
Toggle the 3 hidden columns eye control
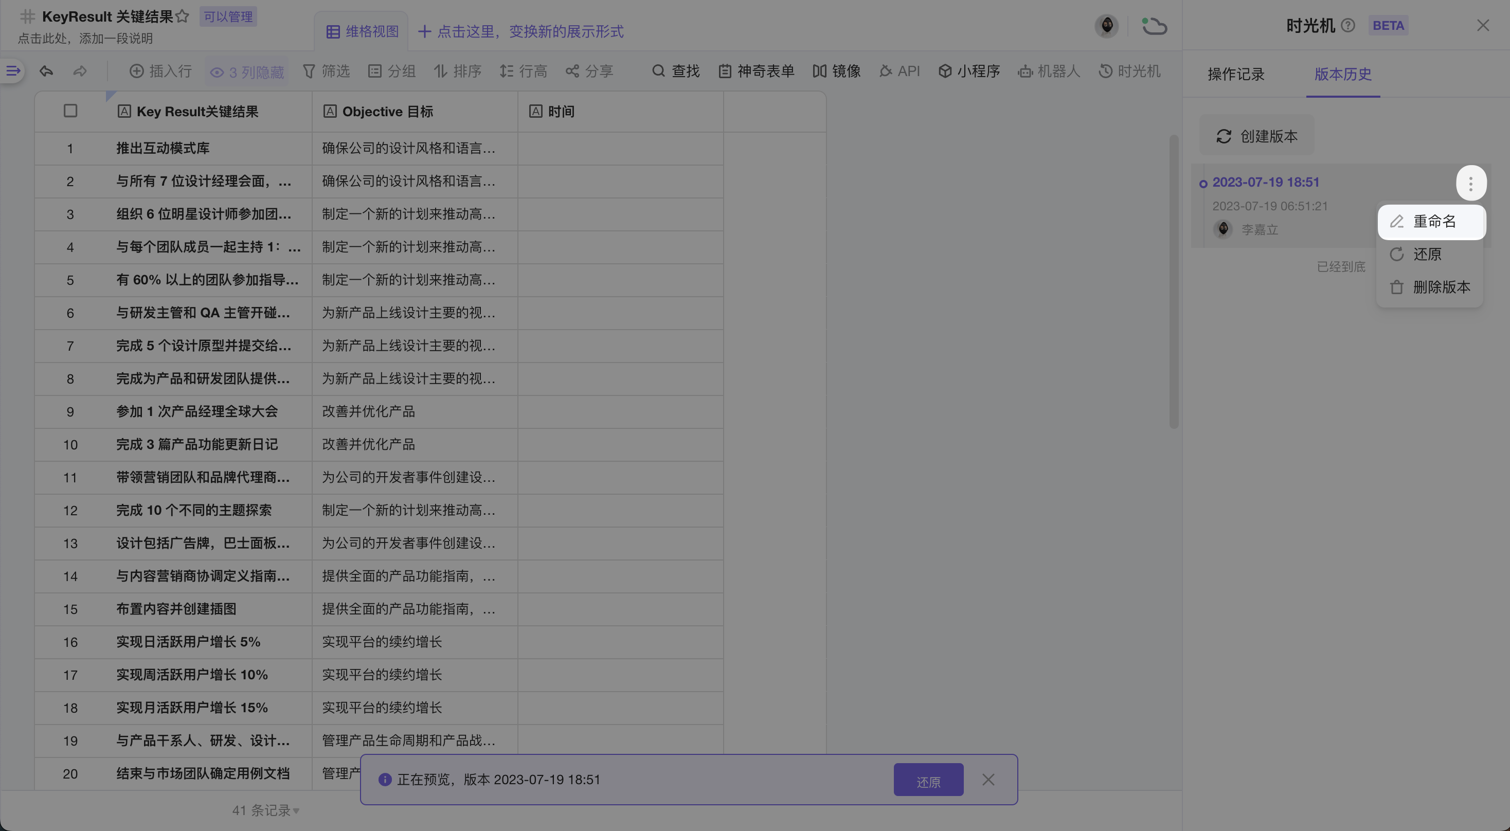247,72
